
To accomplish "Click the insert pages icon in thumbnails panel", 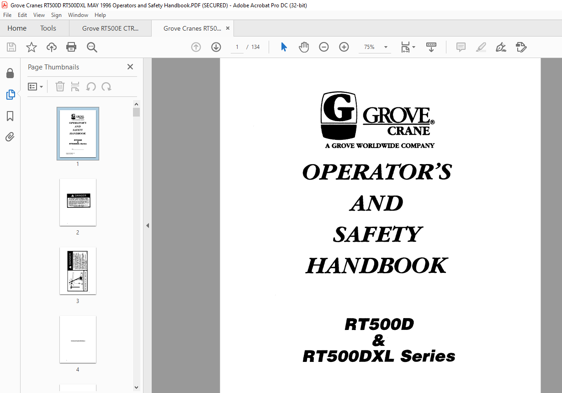I will pos(75,86).
